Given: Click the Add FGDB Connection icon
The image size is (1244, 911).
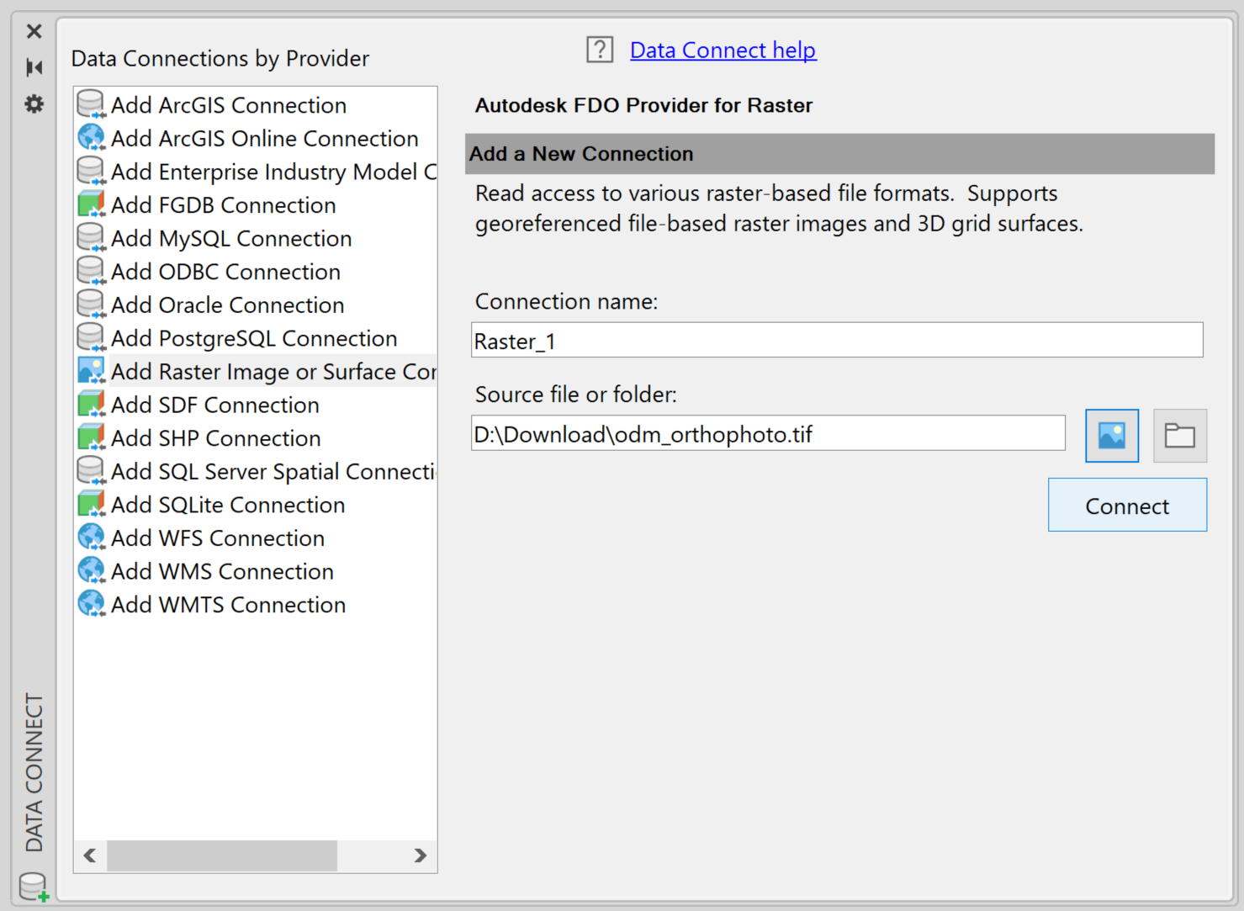Looking at the screenshot, I should [x=91, y=204].
